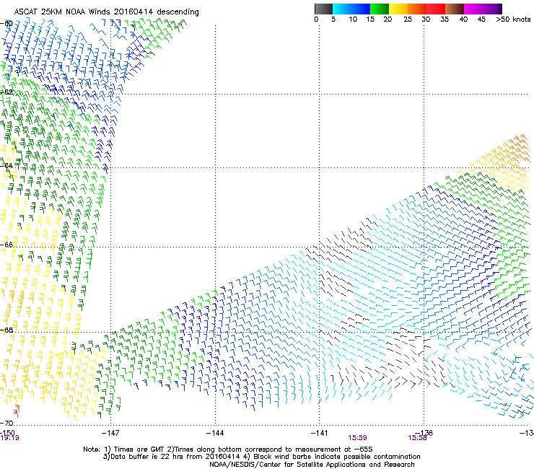Pick the orange 25-30 knots legend segment
The width and height of the screenshot is (534, 469).
[x=417, y=9]
